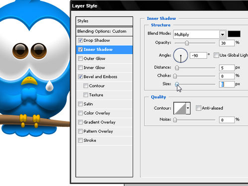Image resolution: width=248 pixels, height=186 pixels.
Task: Check the Gradient Overlay checkbox
Action: click(x=81, y=122)
